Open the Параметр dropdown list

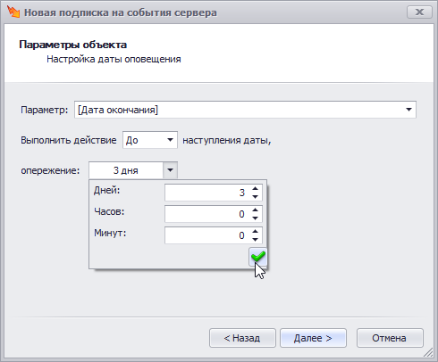click(x=409, y=110)
